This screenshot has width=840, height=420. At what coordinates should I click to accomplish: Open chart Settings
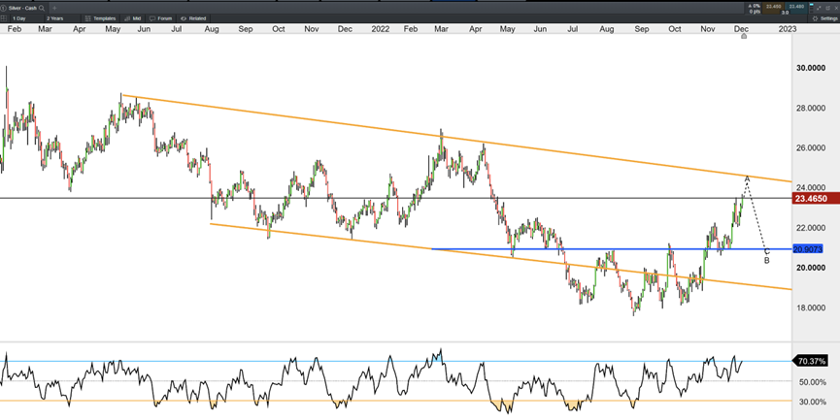[x=825, y=18]
